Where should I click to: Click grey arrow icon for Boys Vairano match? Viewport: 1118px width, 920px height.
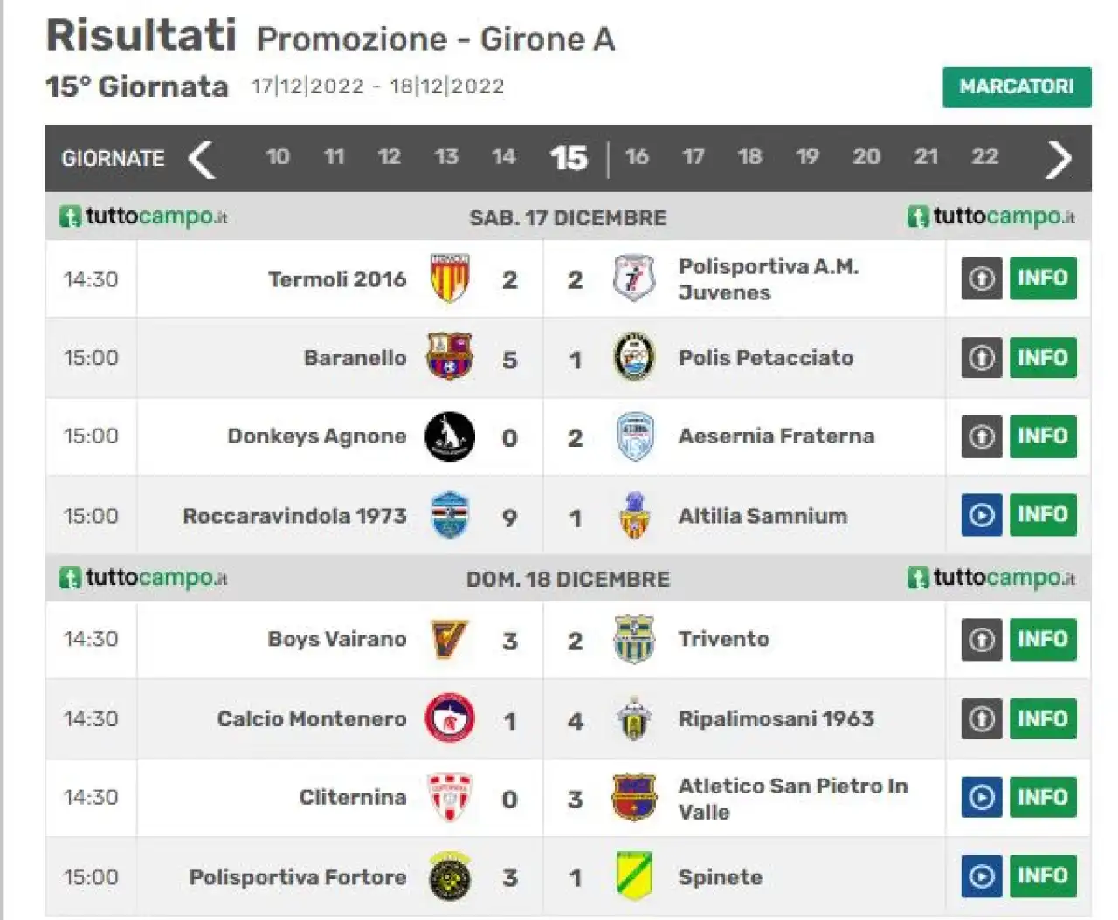tap(982, 639)
